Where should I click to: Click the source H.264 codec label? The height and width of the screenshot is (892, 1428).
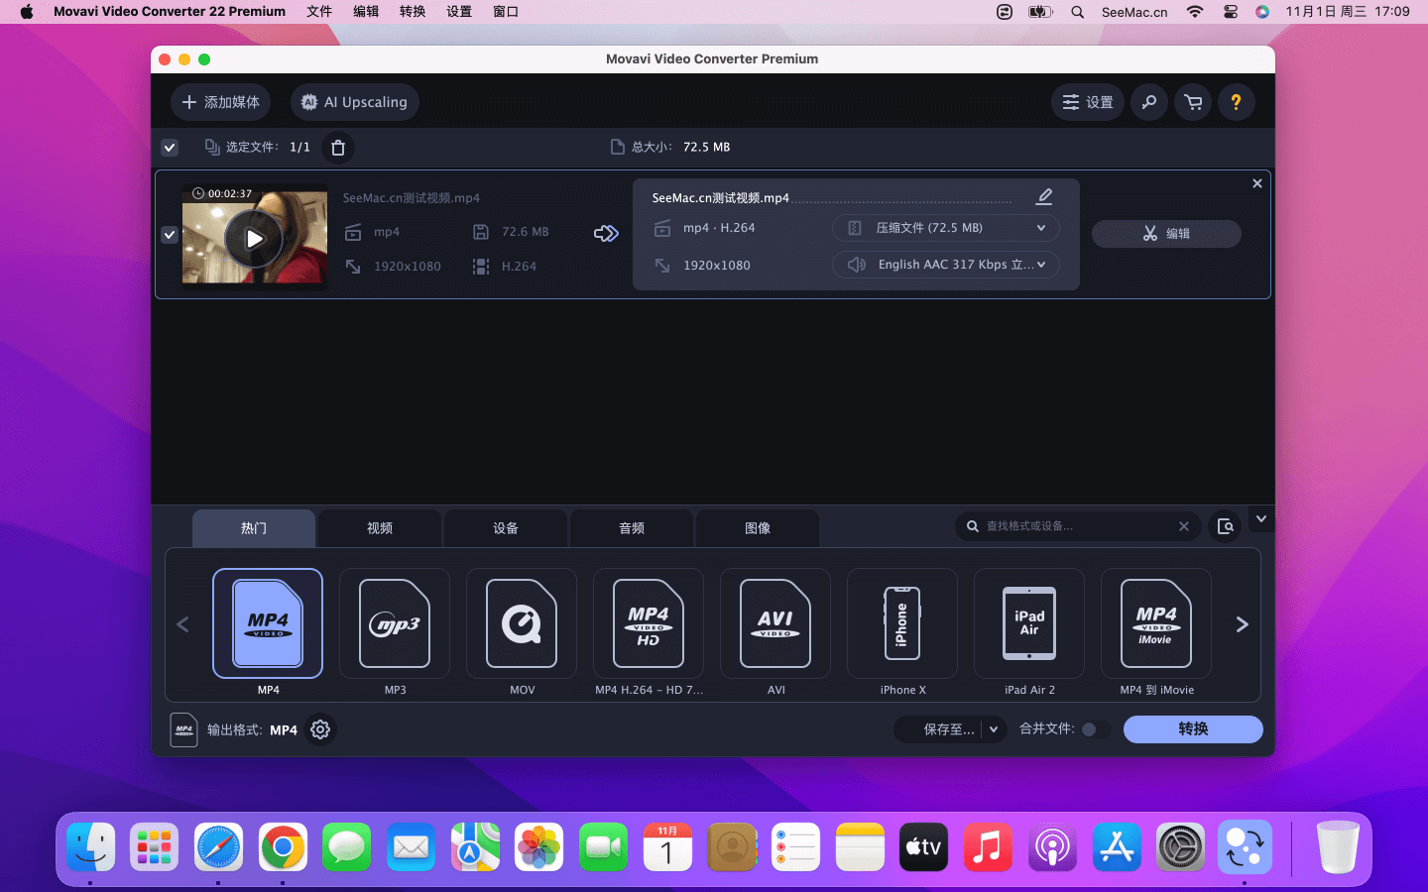(519, 267)
